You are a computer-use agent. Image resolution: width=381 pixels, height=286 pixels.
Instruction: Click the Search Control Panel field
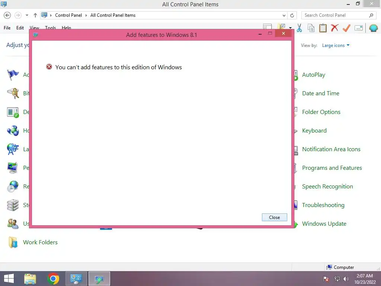339,15
